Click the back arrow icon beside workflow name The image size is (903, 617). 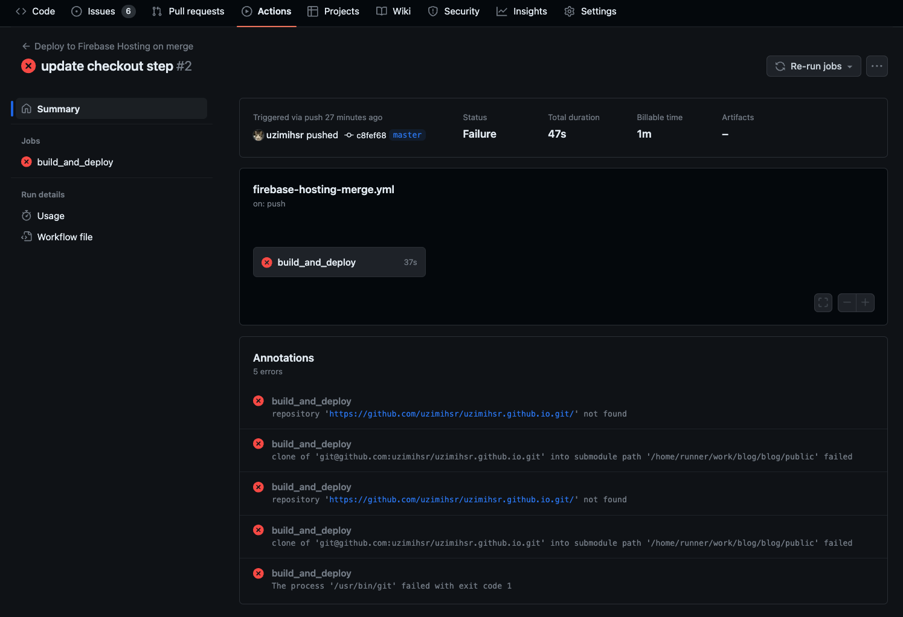tap(26, 46)
